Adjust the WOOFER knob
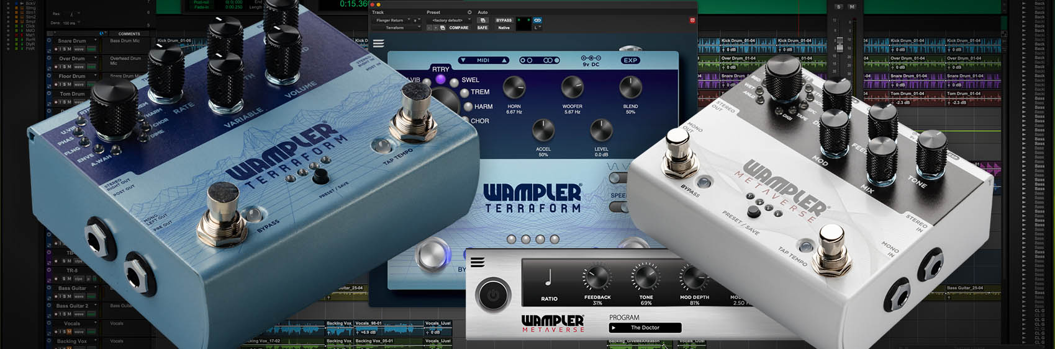The height and width of the screenshot is (349, 1055). [572, 88]
